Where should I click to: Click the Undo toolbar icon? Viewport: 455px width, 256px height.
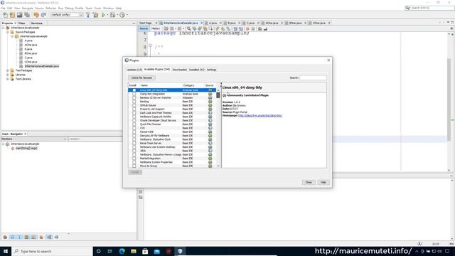coord(36,15)
